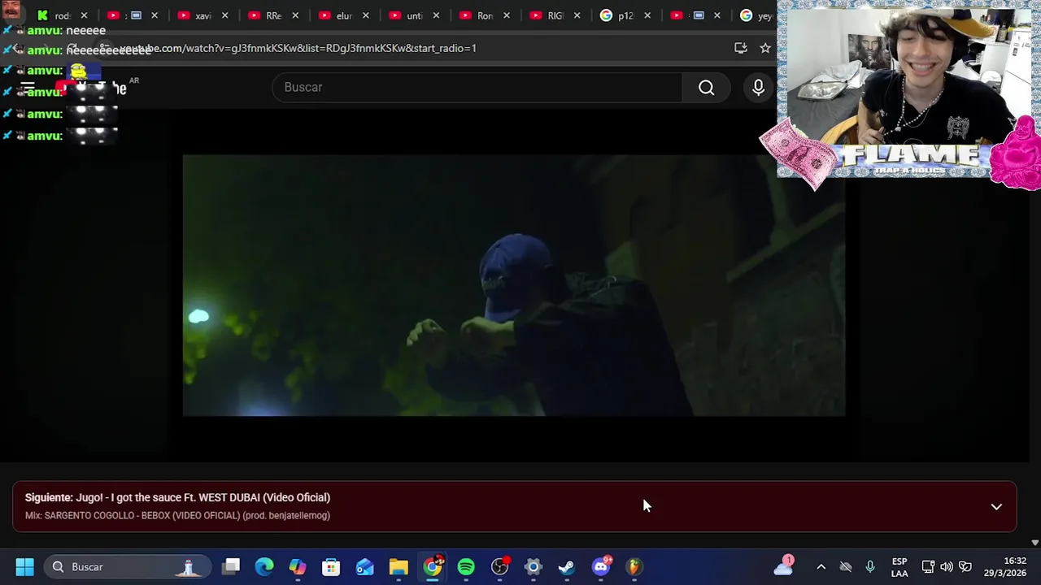Open Task View from the taskbar
The height and width of the screenshot is (585, 1041).
pos(231,566)
